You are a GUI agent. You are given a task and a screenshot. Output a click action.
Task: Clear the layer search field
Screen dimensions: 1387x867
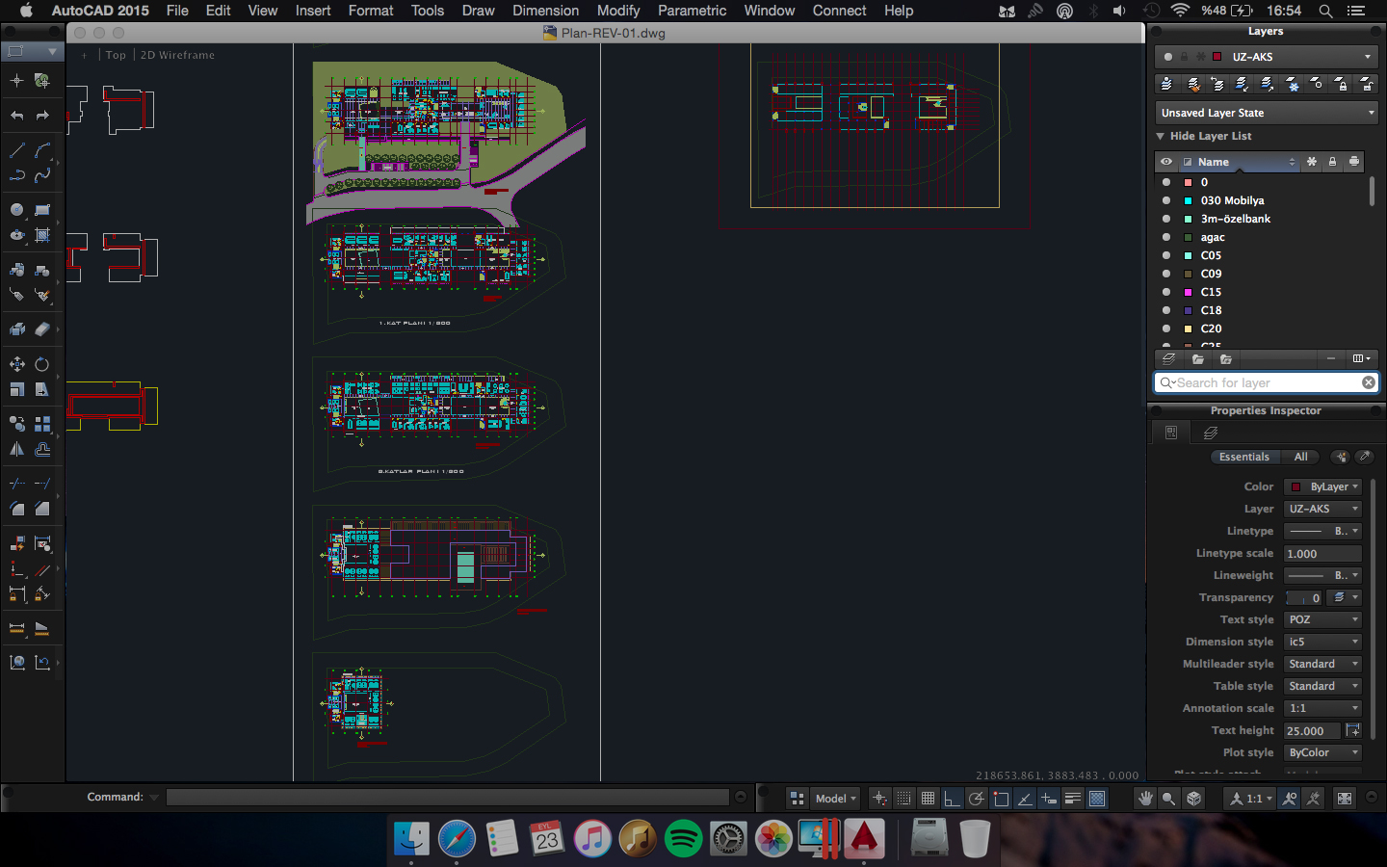[x=1368, y=382]
